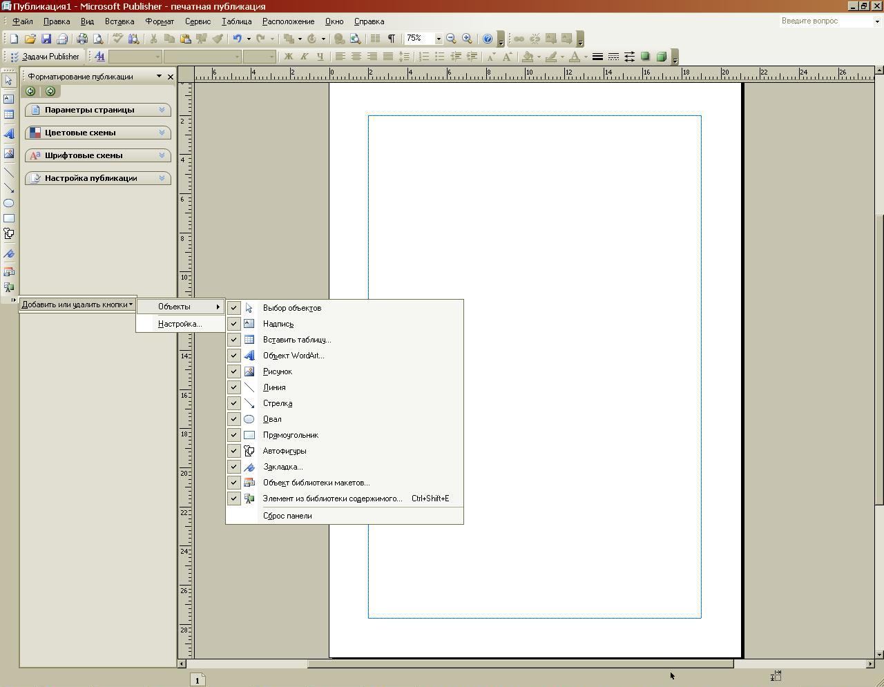Expand the Параметры страницы section
Viewport: 884px width, 687px height.
point(97,110)
